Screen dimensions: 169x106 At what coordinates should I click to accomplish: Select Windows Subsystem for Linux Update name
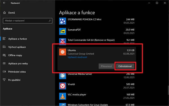pyautogui.click(x=88, y=105)
